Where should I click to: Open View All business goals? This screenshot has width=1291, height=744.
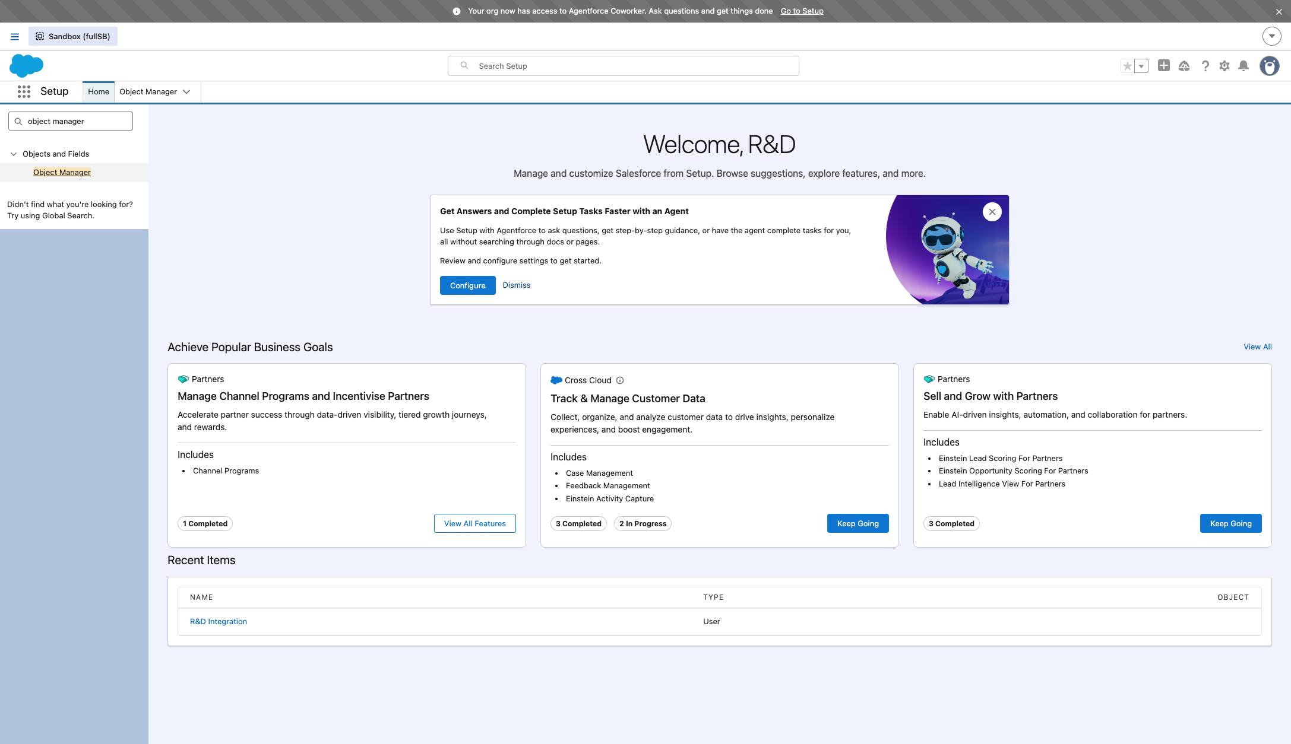tap(1258, 346)
